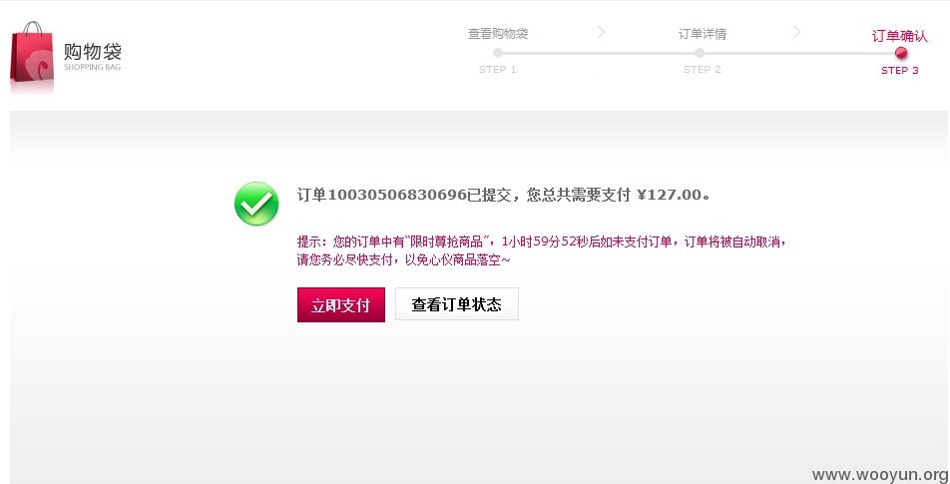This screenshot has width=950, height=484.
Task: Go to the 订单详情 step label
Action: point(703,34)
